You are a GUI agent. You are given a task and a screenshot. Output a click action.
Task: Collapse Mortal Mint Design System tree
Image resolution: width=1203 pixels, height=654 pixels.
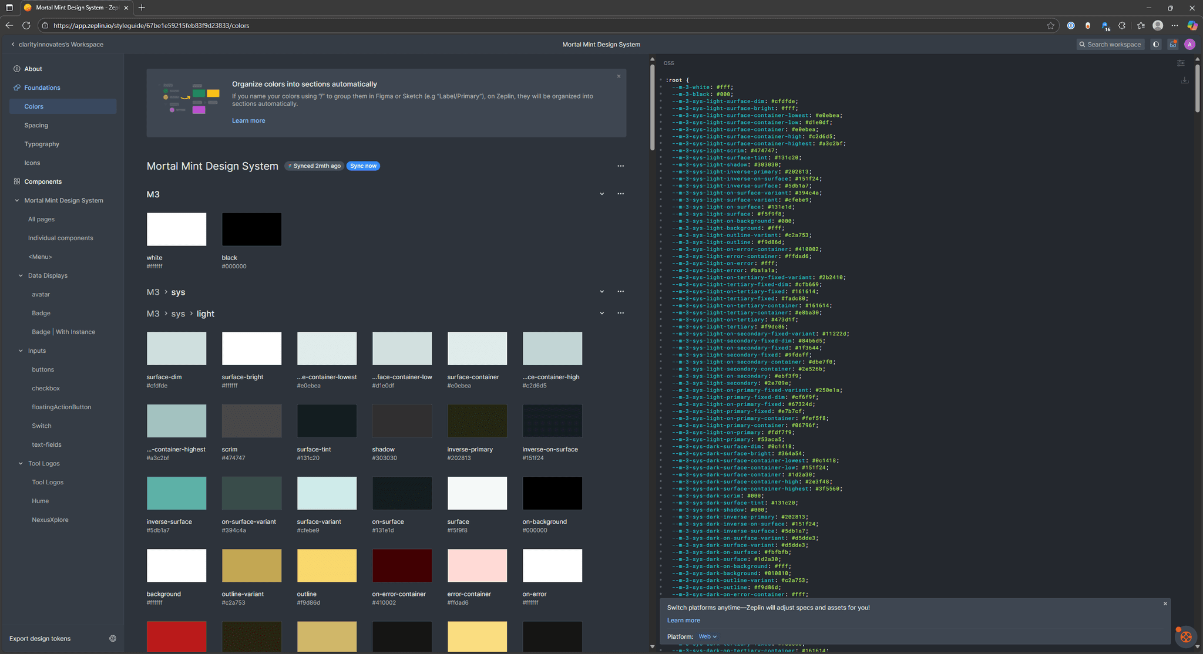(17, 200)
